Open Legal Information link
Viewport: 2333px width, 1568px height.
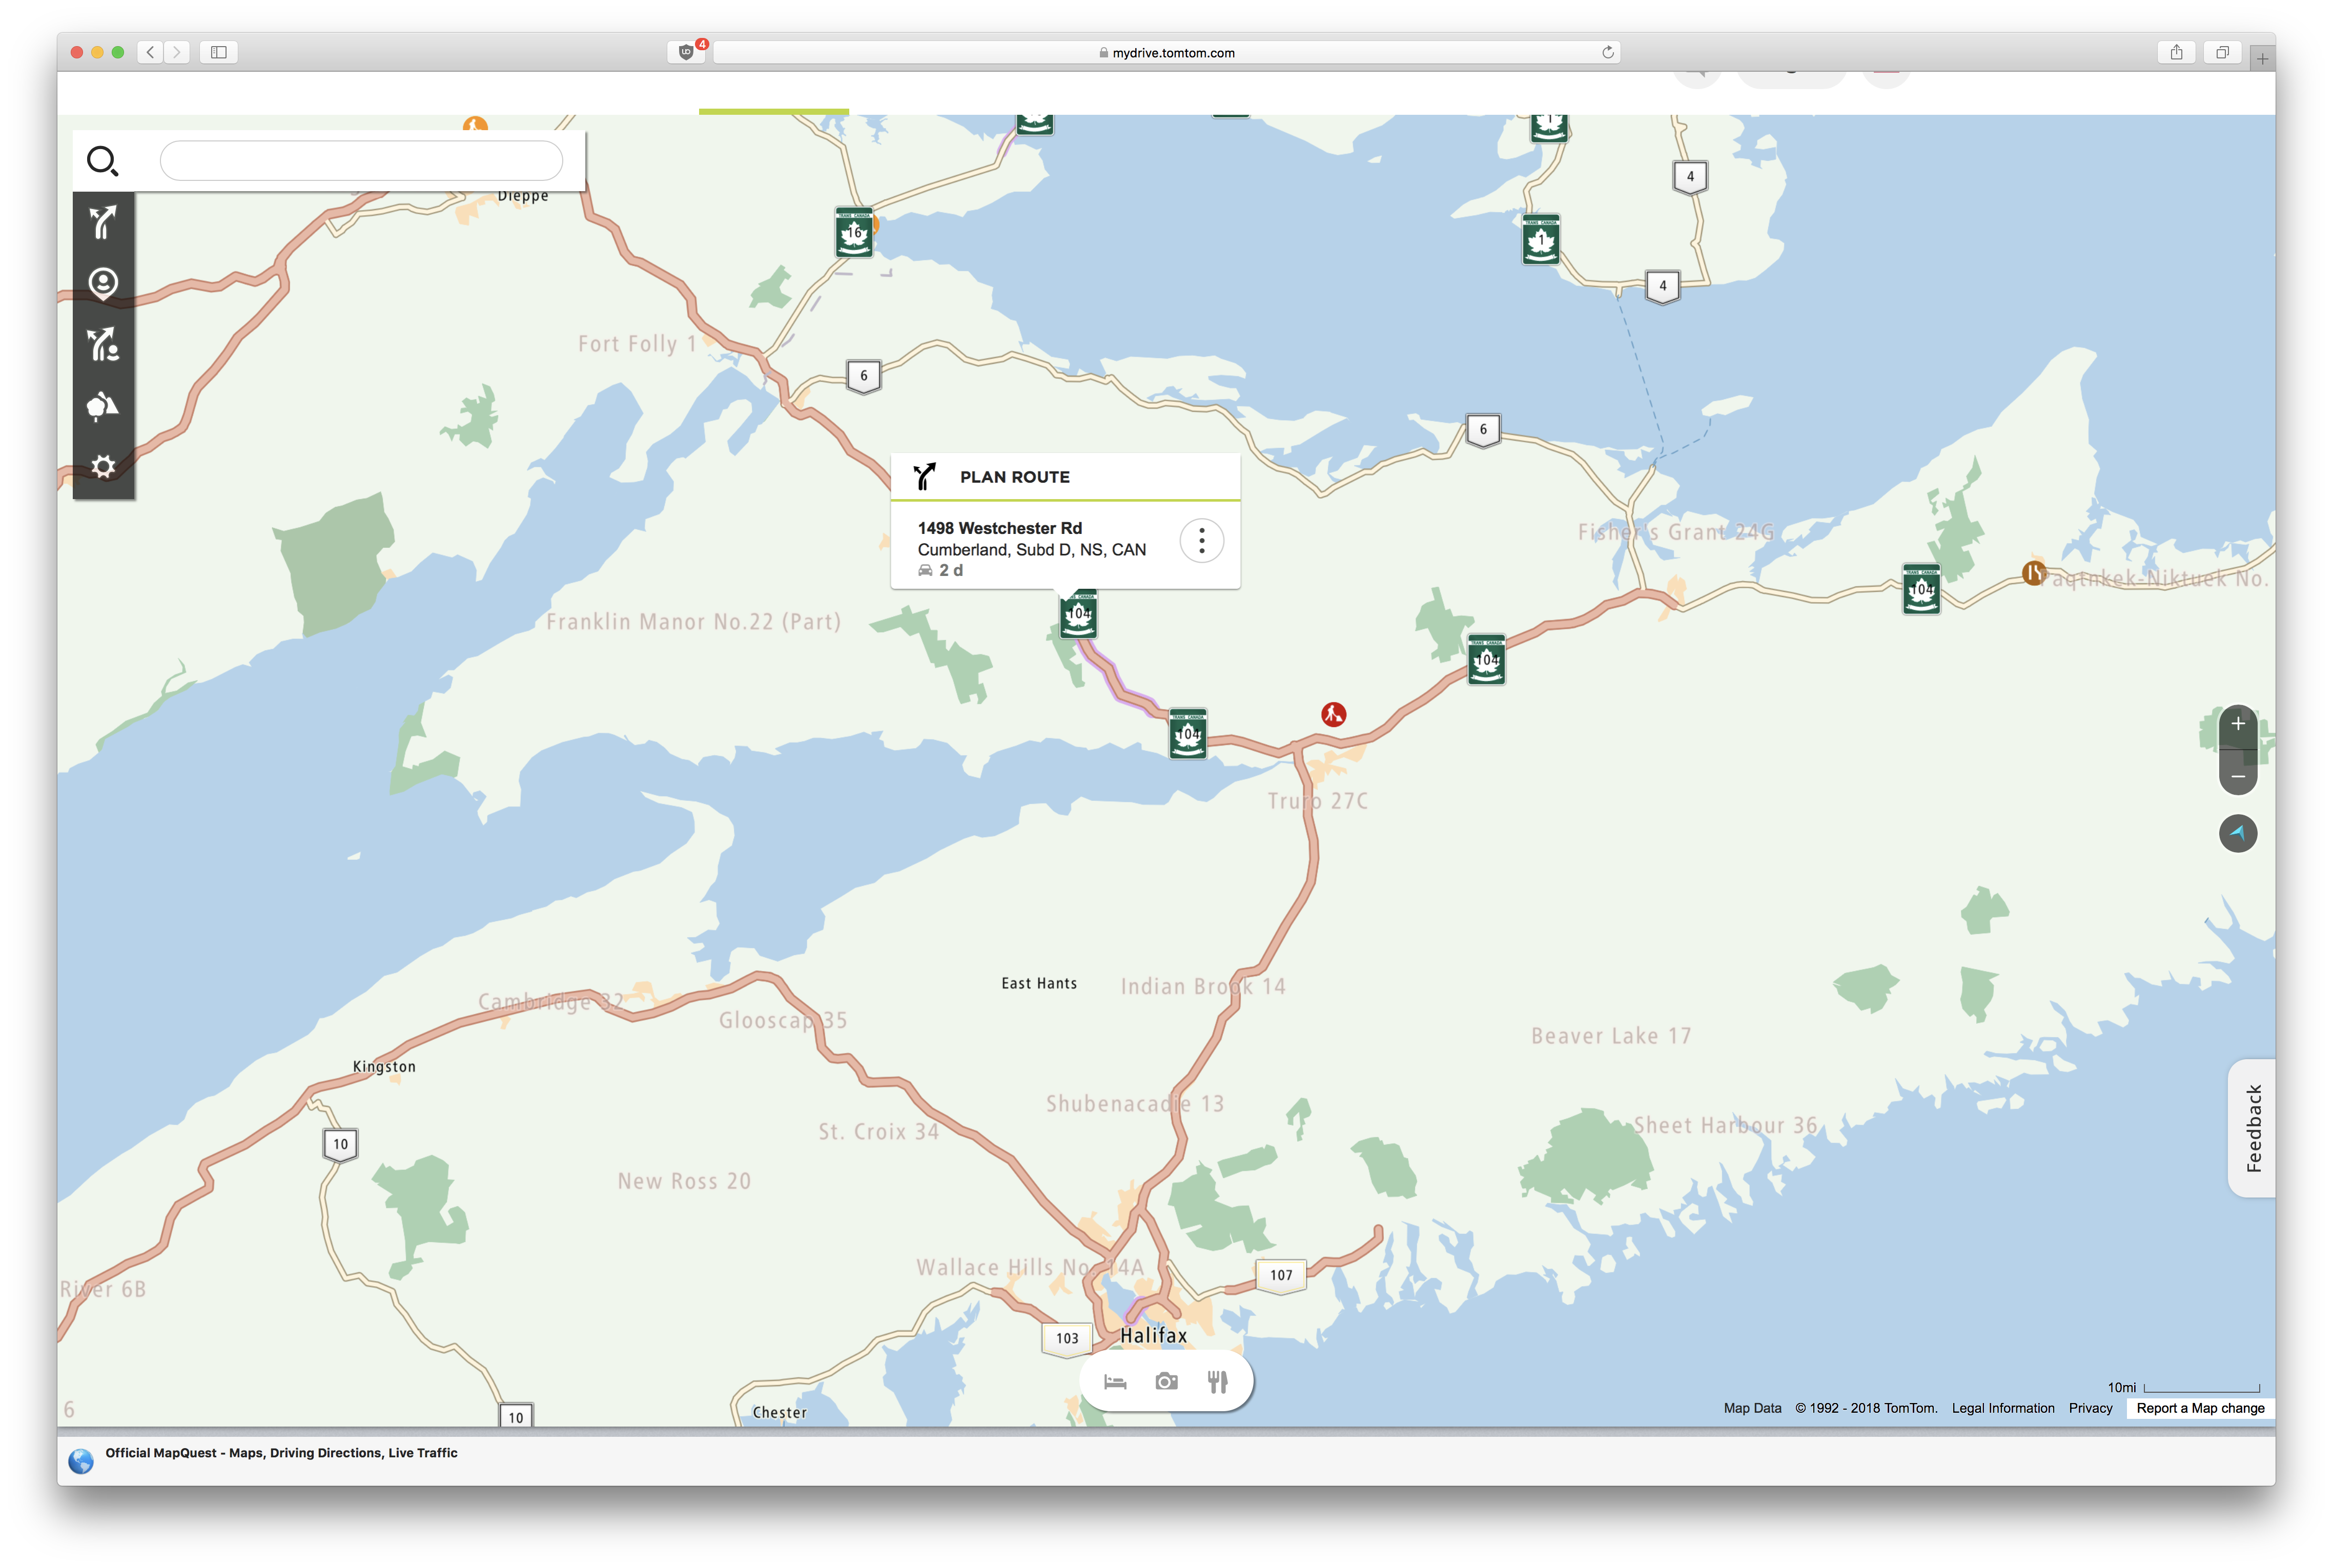coord(2002,1408)
